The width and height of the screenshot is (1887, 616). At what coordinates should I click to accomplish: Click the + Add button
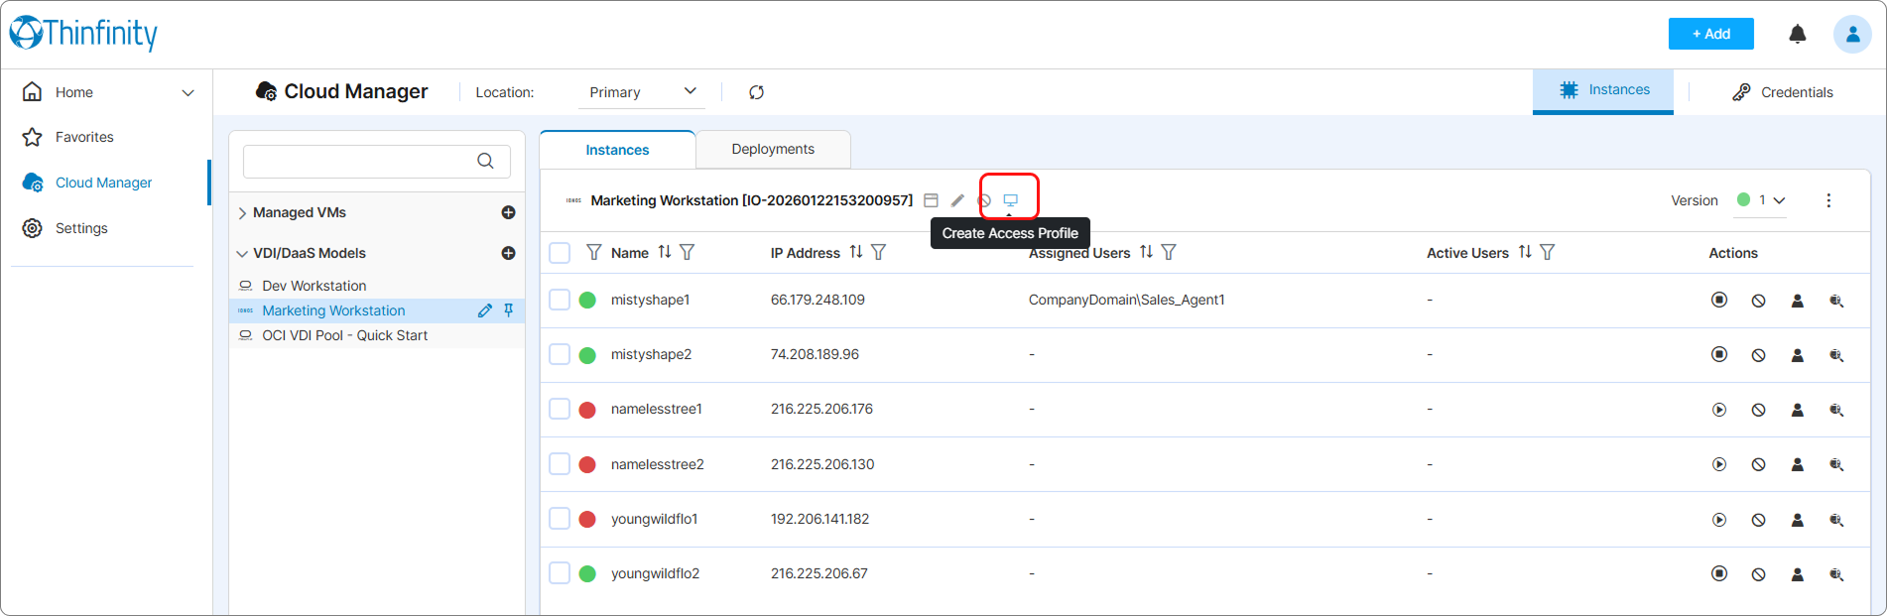[1710, 34]
